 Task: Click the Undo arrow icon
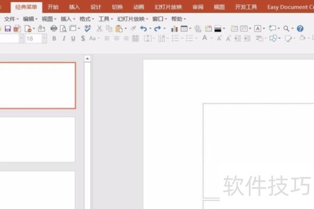[x=144, y=29]
